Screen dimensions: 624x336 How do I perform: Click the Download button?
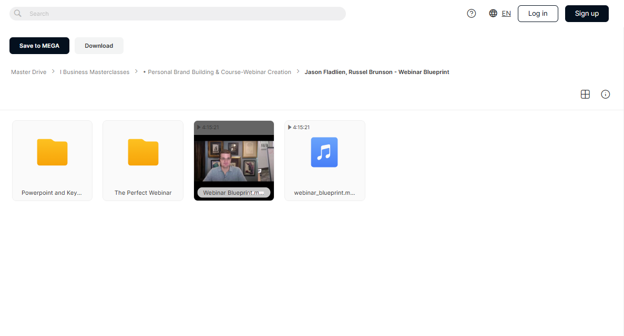[99, 46]
